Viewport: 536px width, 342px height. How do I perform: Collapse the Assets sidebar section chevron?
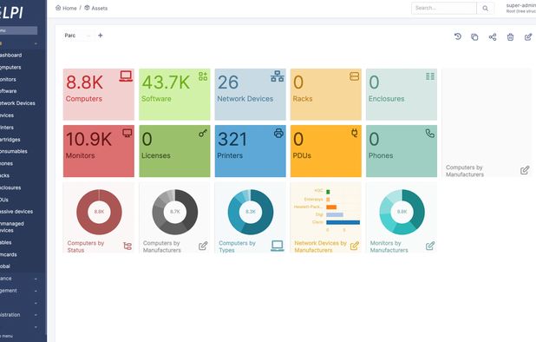point(36,43)
